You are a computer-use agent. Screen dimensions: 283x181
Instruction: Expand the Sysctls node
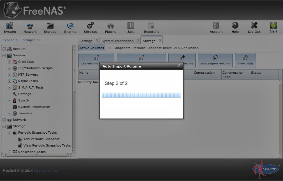coord(9,101)
